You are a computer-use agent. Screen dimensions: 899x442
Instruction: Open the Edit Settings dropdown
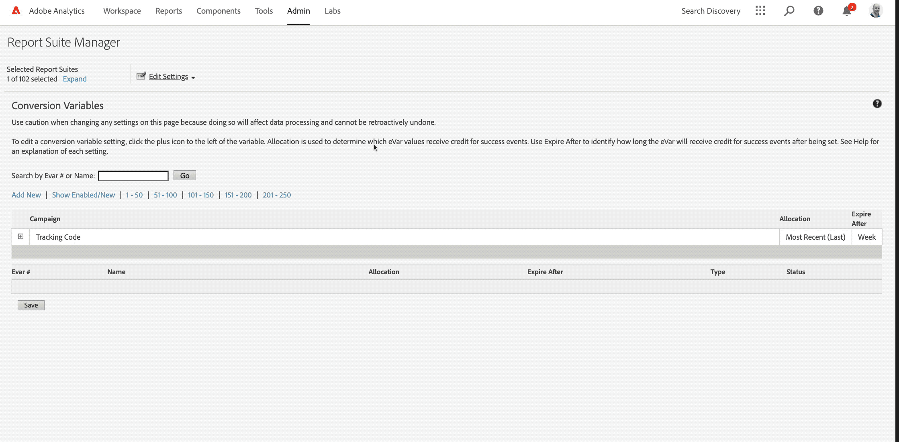coord(172,77)
